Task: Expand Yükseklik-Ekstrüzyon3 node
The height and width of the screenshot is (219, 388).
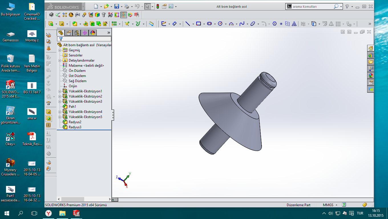Action: [x=60, y=102]
